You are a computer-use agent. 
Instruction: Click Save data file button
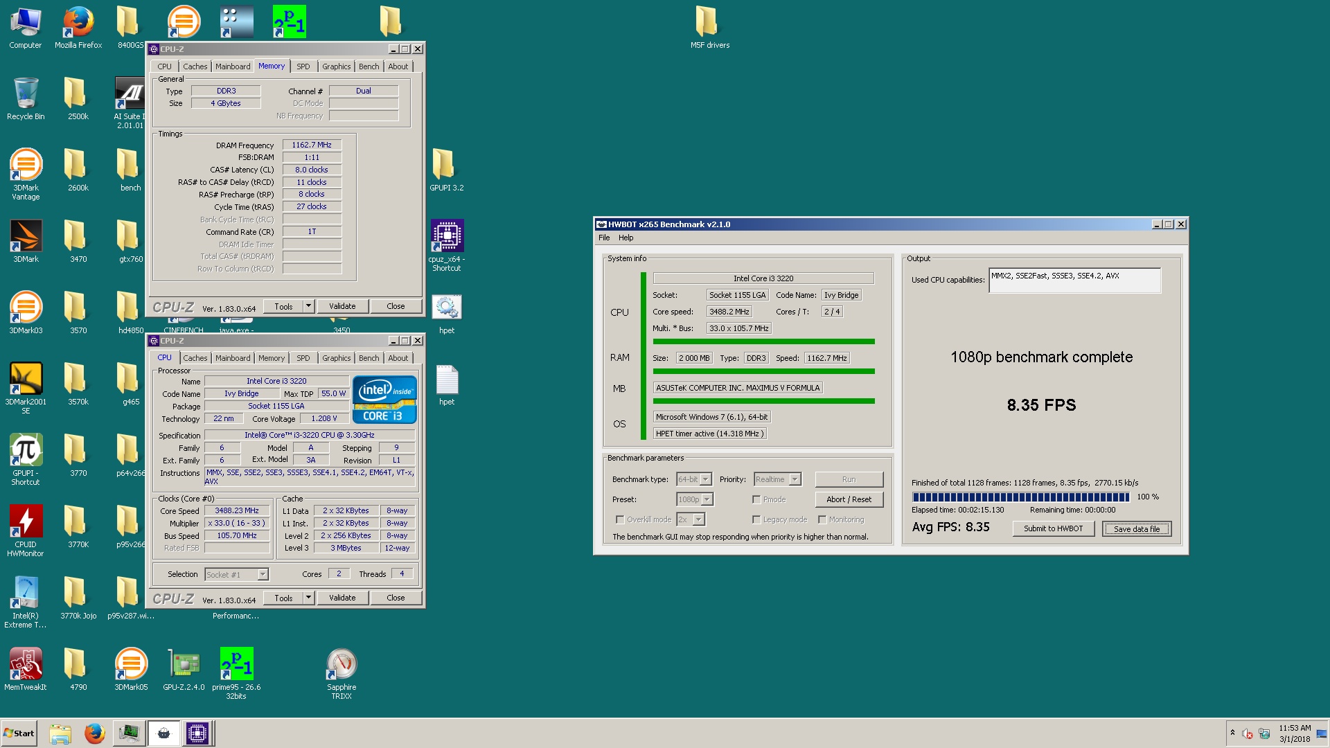pos(1137,529)
